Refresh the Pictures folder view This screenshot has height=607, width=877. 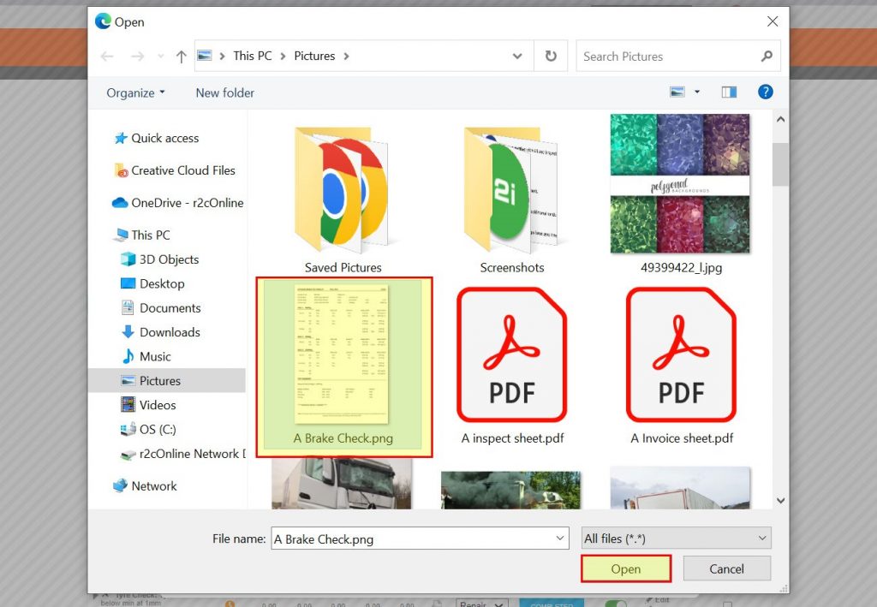(x=552, y=56)
